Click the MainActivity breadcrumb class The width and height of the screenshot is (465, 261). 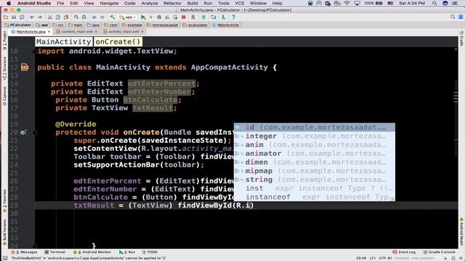(226, 25)
